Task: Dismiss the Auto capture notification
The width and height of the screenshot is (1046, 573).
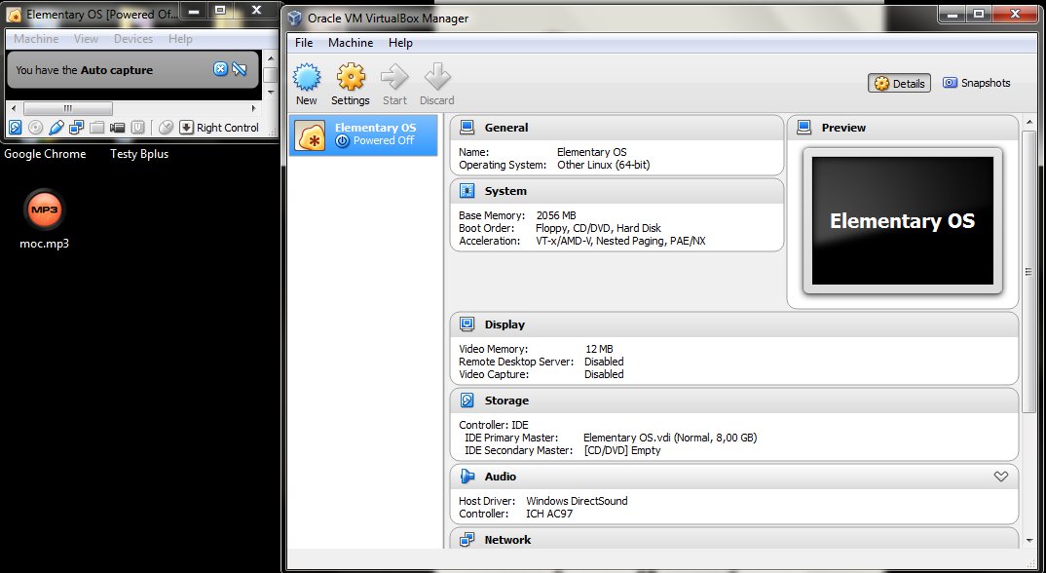Action: [220, 69]
